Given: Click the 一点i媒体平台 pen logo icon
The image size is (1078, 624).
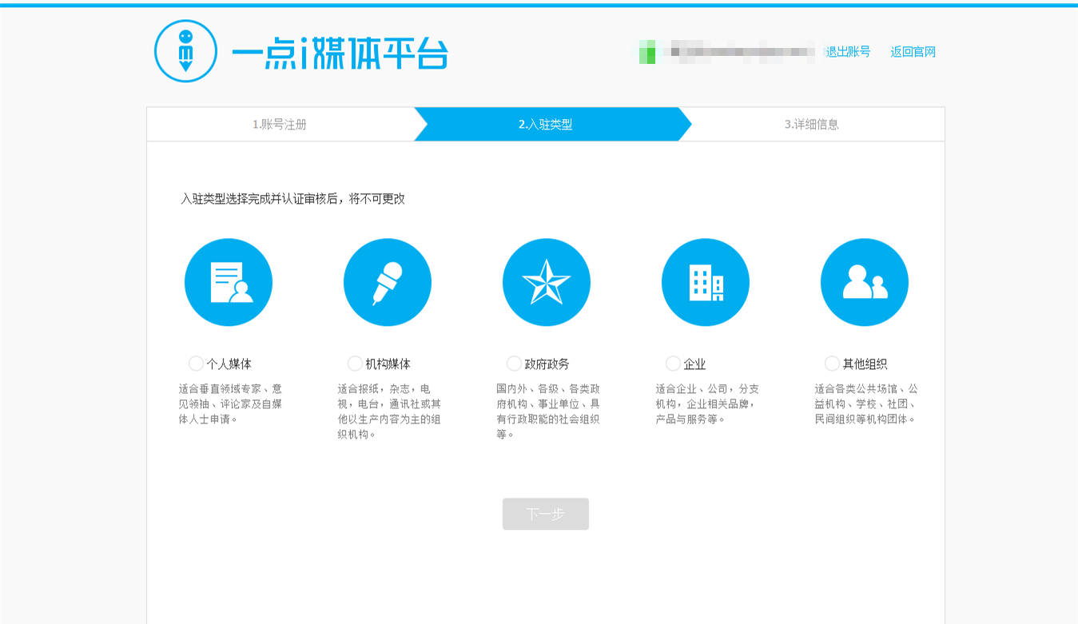Looking at the screenshot, I should 185,50.
